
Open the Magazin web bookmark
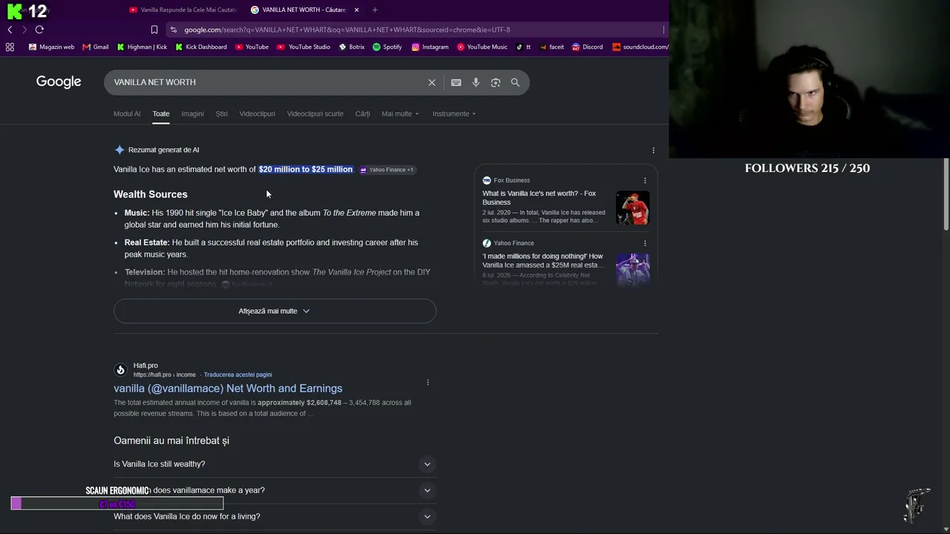[51, 47]
